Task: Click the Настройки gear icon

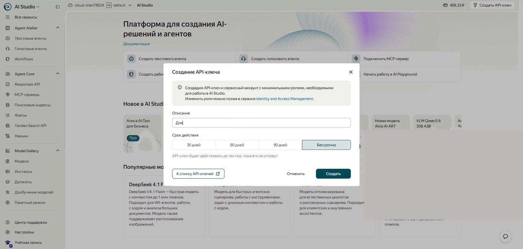Action: tap(7, 232)
